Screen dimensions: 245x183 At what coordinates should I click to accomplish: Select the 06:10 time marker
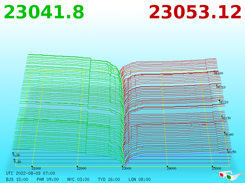pyautogui.click(x=221, y=87)
